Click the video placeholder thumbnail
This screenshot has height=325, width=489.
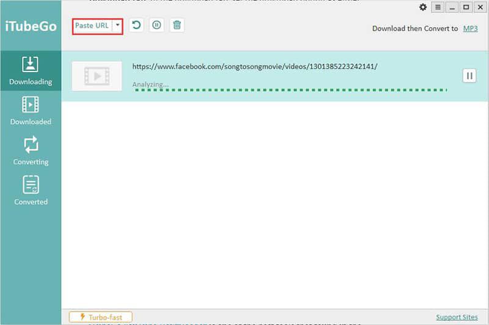pyautogui.click(x=97, y=76)
